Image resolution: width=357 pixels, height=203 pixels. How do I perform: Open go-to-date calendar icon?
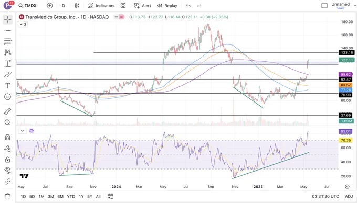[x=110, y=196]
